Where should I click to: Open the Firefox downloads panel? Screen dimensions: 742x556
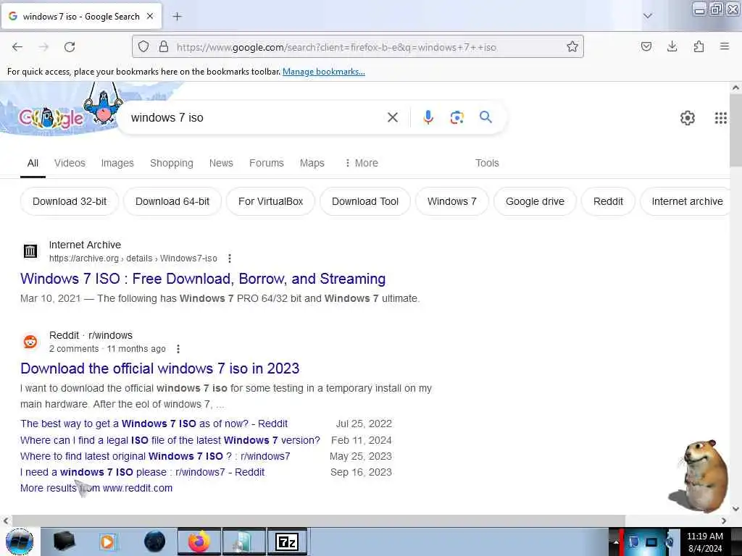(672, 46)
